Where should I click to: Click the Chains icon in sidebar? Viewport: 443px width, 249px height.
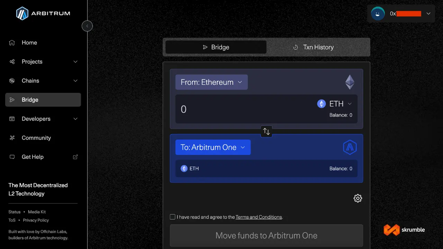click(x=12, y=81)
